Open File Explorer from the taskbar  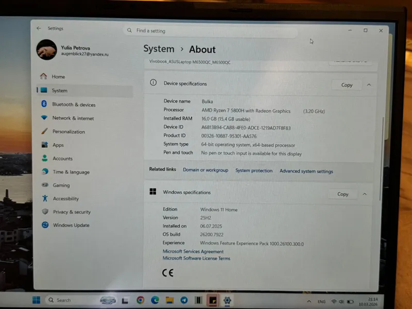tap(169, 300)
